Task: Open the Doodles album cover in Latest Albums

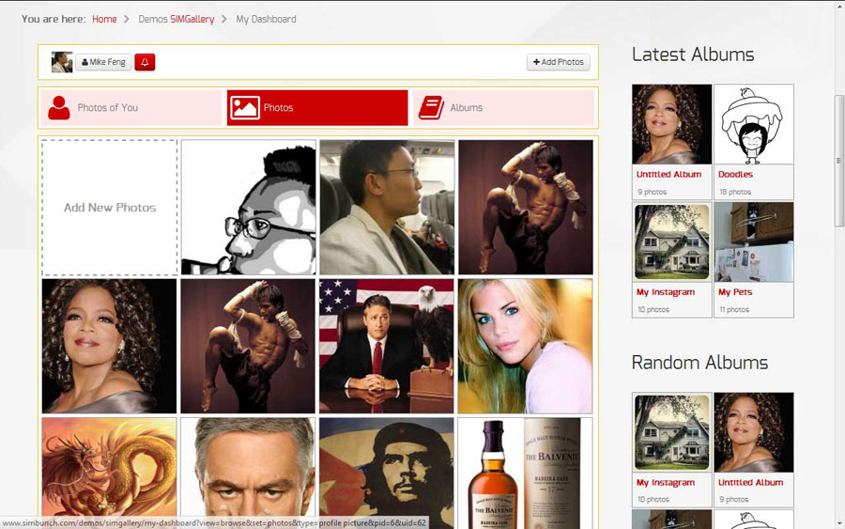Action: 754,124
